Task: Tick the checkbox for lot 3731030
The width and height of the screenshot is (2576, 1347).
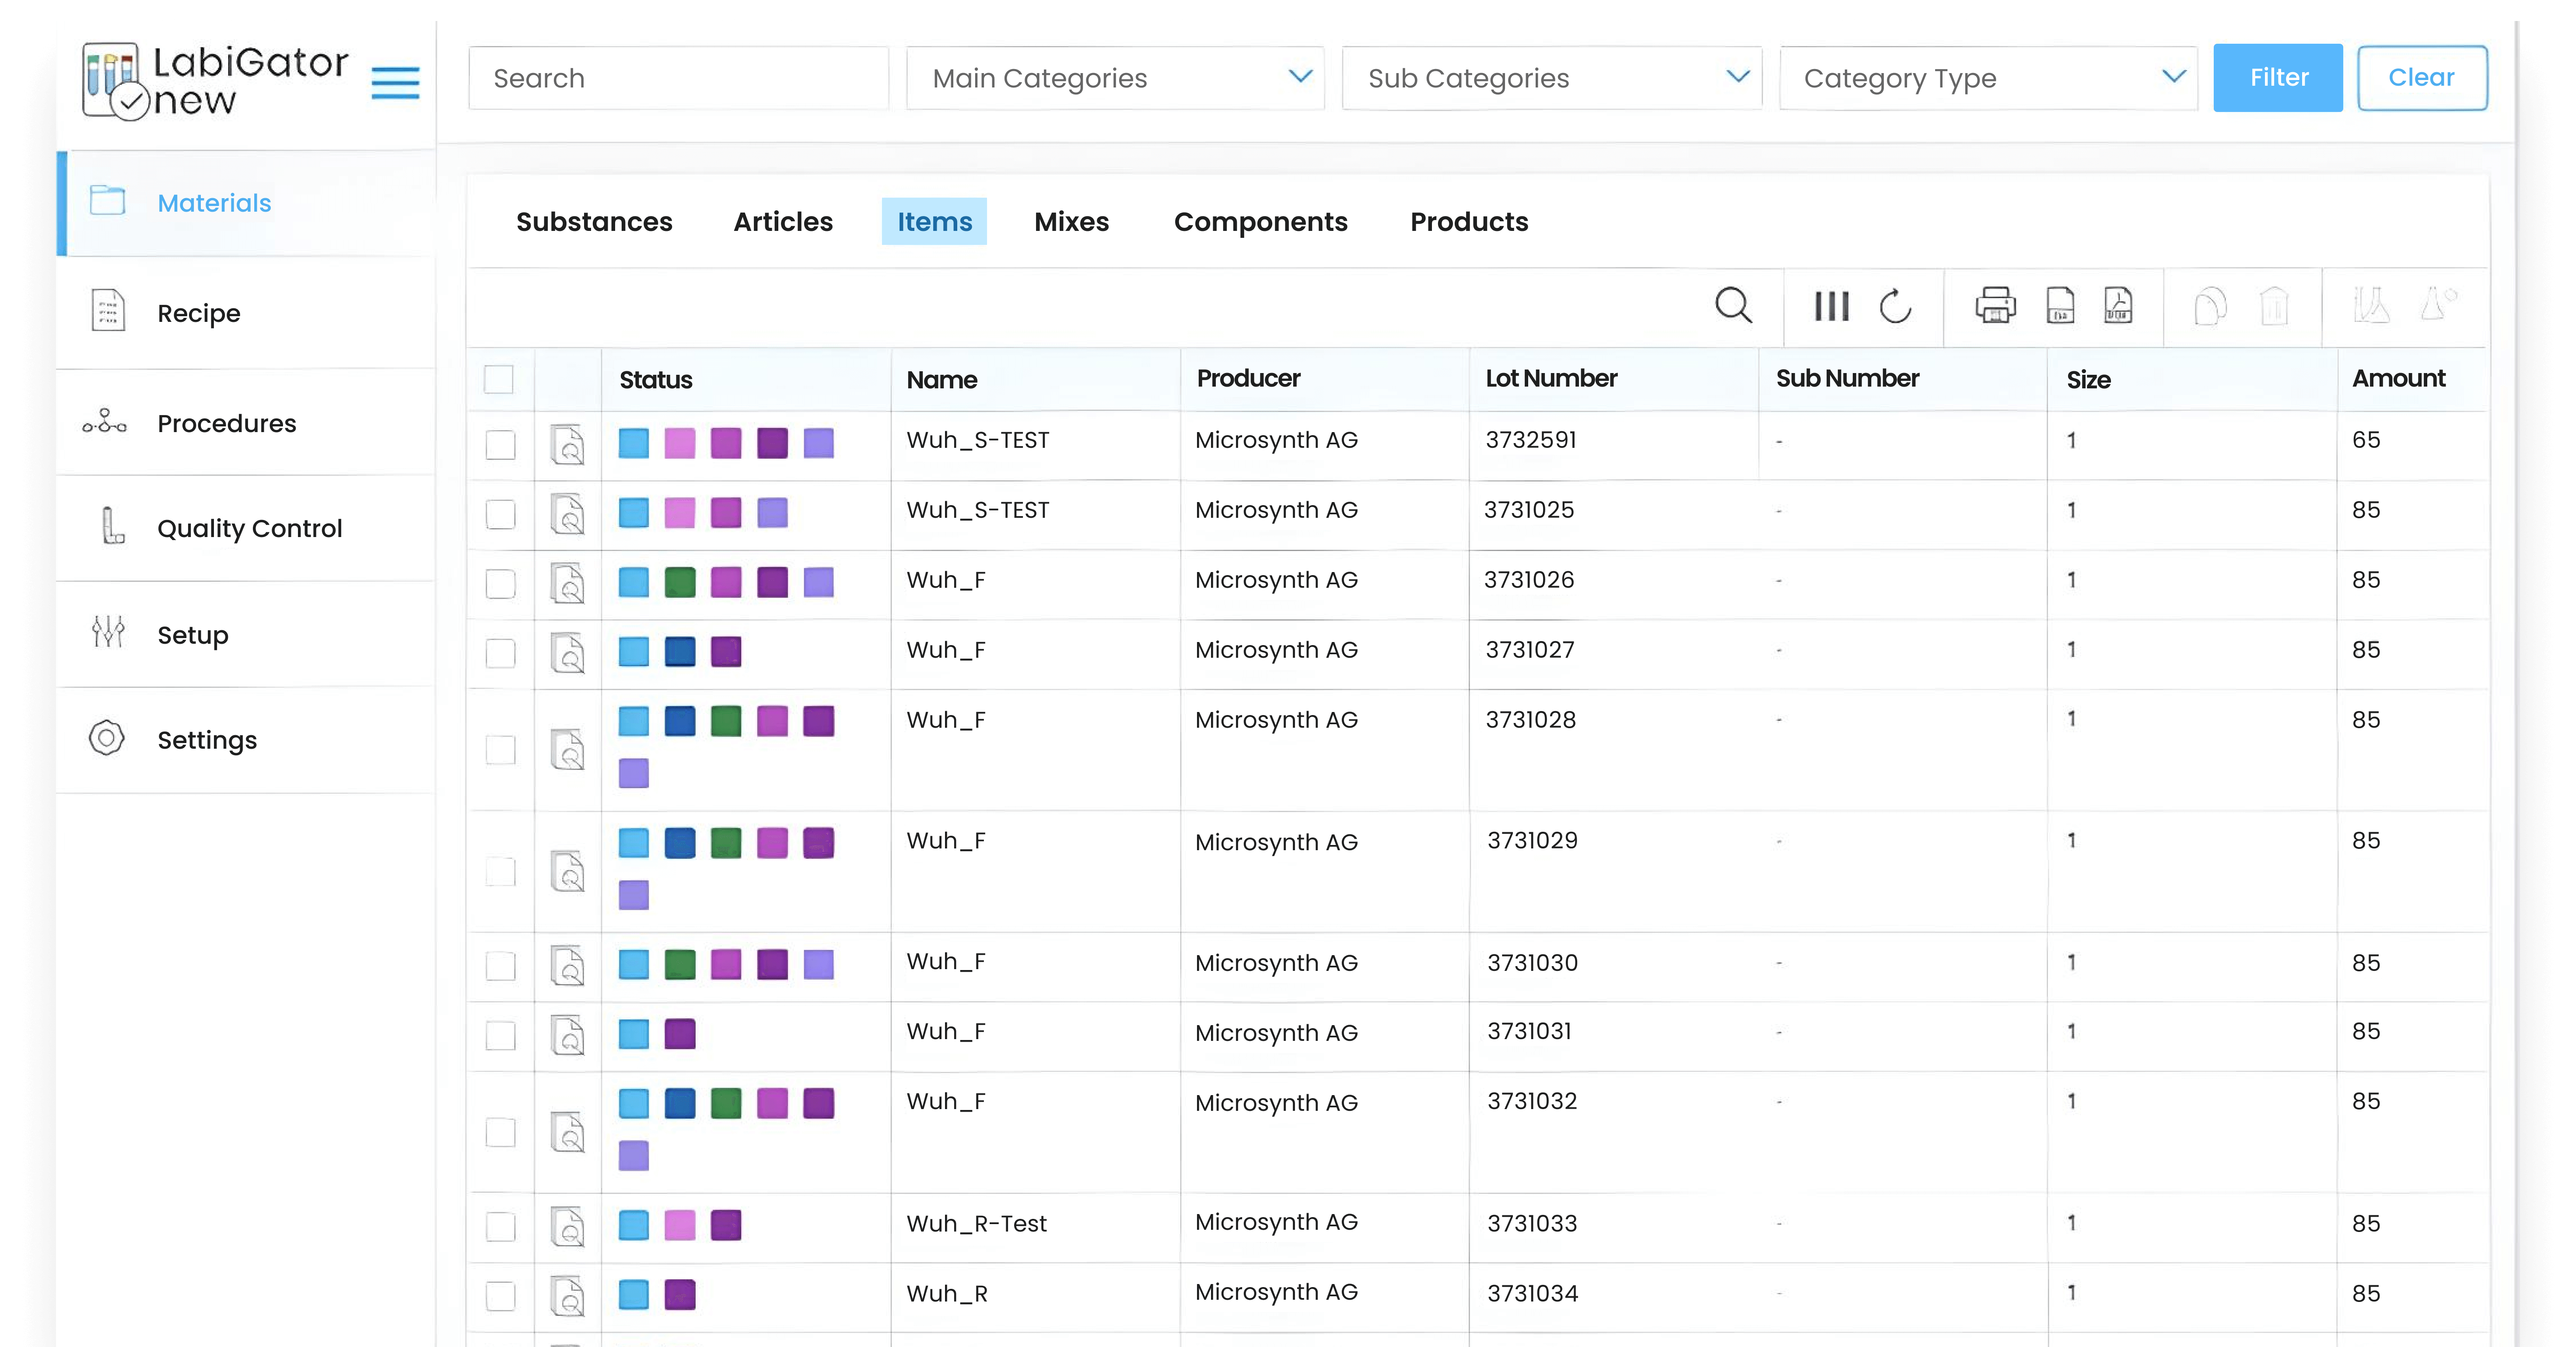Action: 500,966
